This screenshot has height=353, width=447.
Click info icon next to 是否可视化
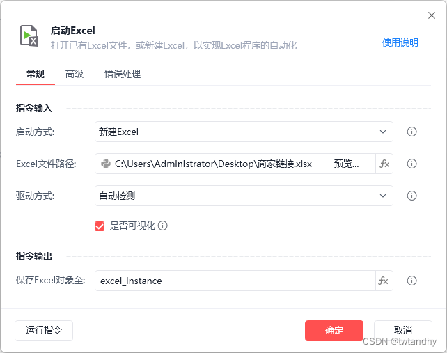[x=162, y=226]
